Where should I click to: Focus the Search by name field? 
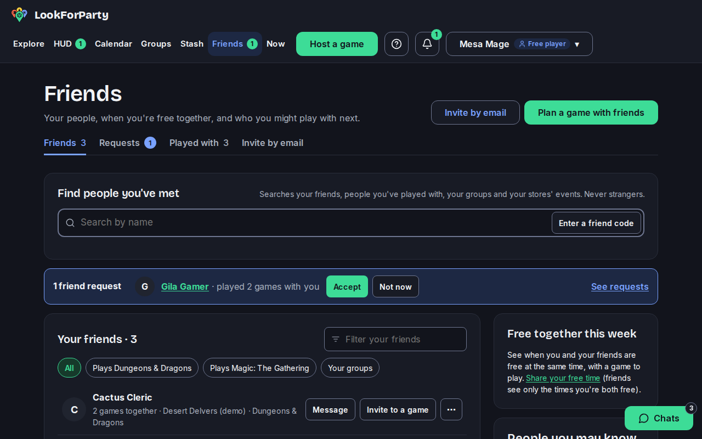[351, 223]
